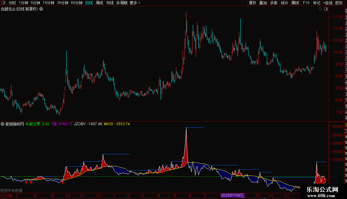Add stock via +自选 button

(328, 3)
